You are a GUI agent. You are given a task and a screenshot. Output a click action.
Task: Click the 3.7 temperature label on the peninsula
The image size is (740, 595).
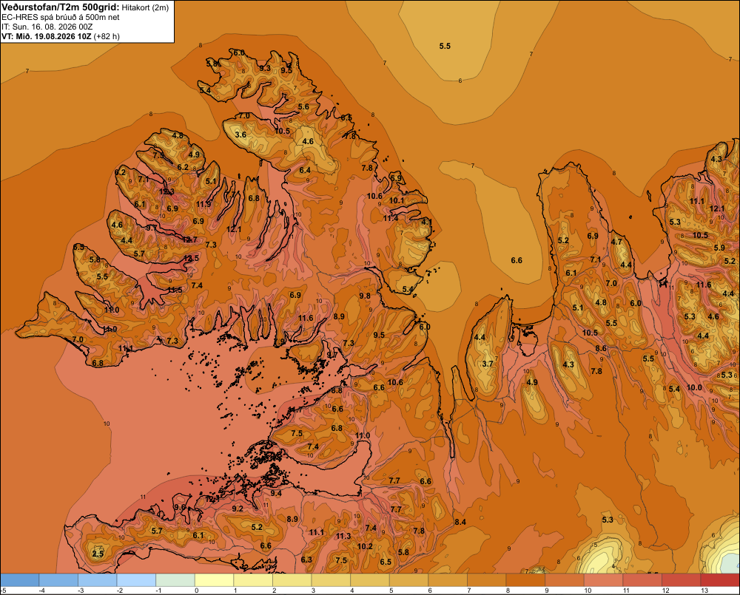click(x=488, y=364)
